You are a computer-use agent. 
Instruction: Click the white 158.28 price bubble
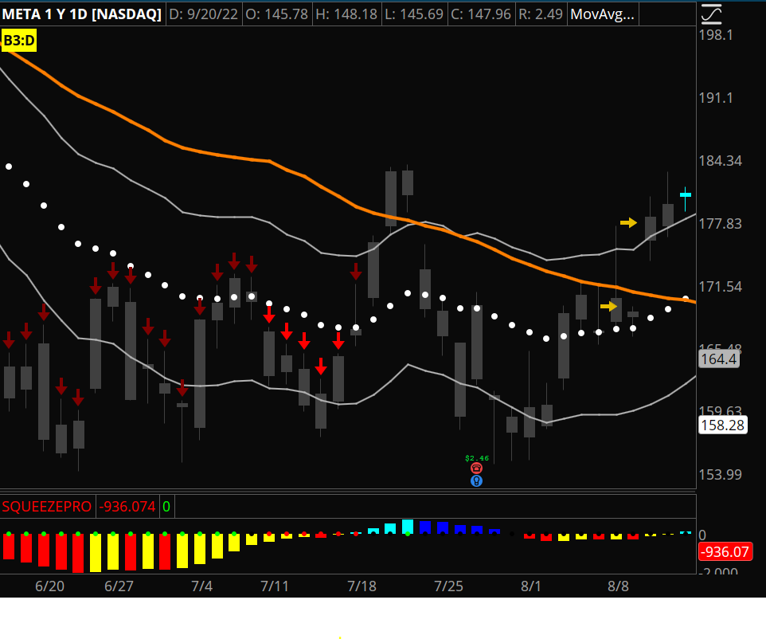point(723,425)
